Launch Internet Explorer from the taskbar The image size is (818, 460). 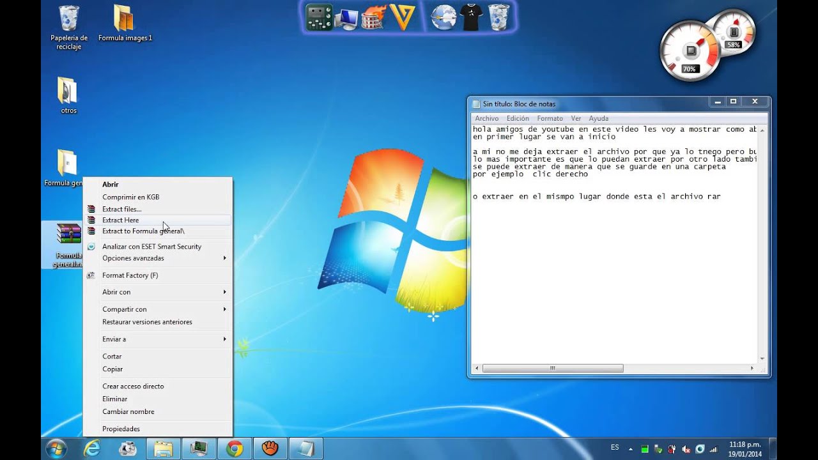92,449
